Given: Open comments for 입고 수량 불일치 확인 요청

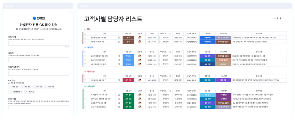Looking at the screenshot, I should point(119,56).
